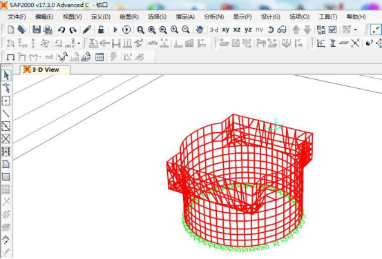382x259 pixels.
Task: Click the flat area section icon
Action: pyautogui.click(x=344, y=43)
